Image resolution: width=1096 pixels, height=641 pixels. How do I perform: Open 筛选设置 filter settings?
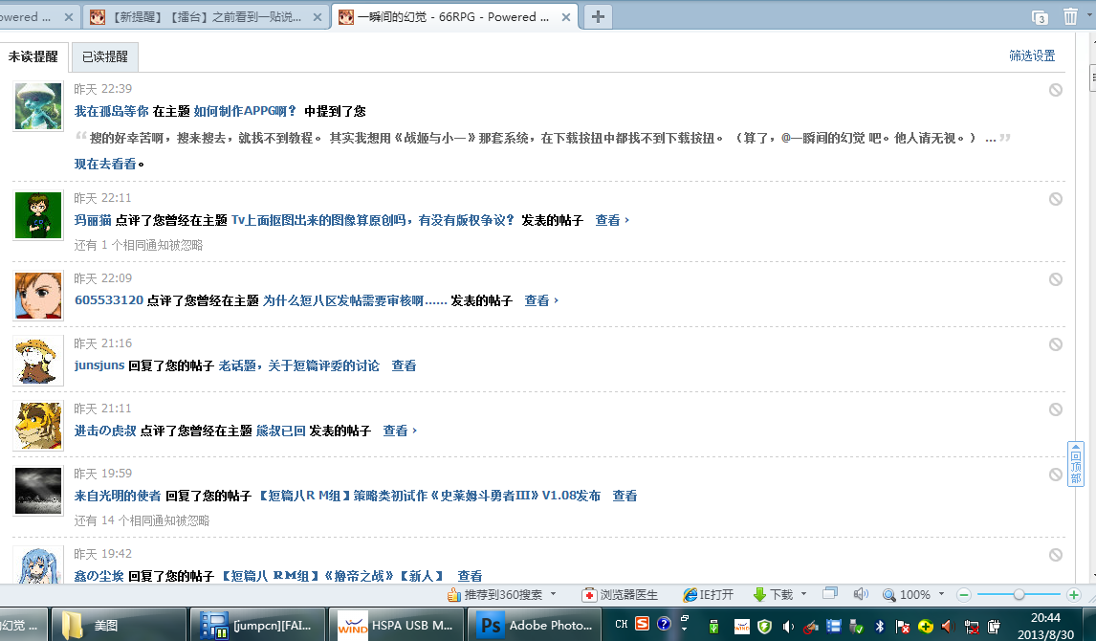tap(1032, 55)
